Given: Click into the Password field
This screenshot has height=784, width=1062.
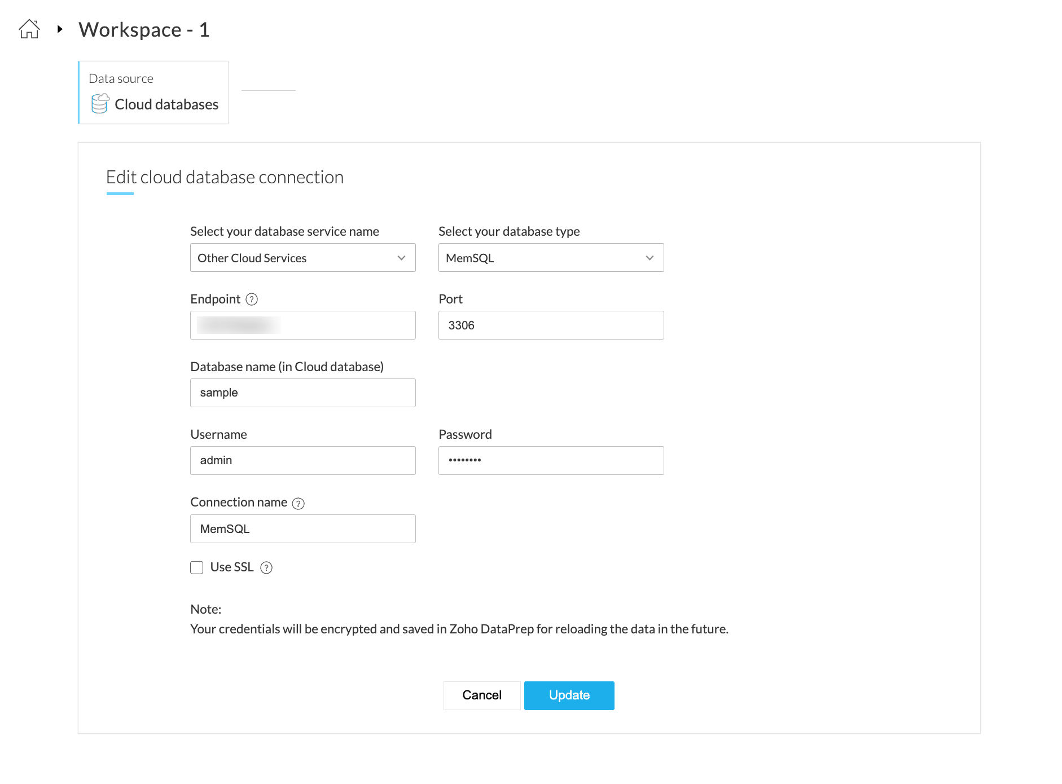Looking at the screenshot, I should coord(551,461).
